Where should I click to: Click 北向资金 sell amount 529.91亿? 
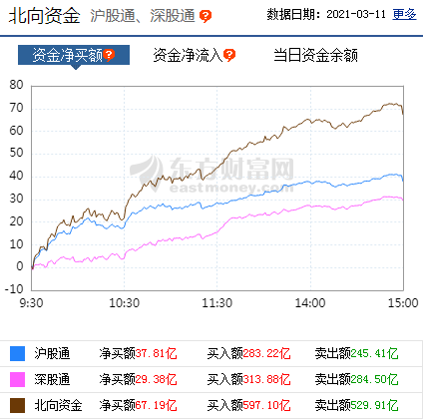[374, 405]
